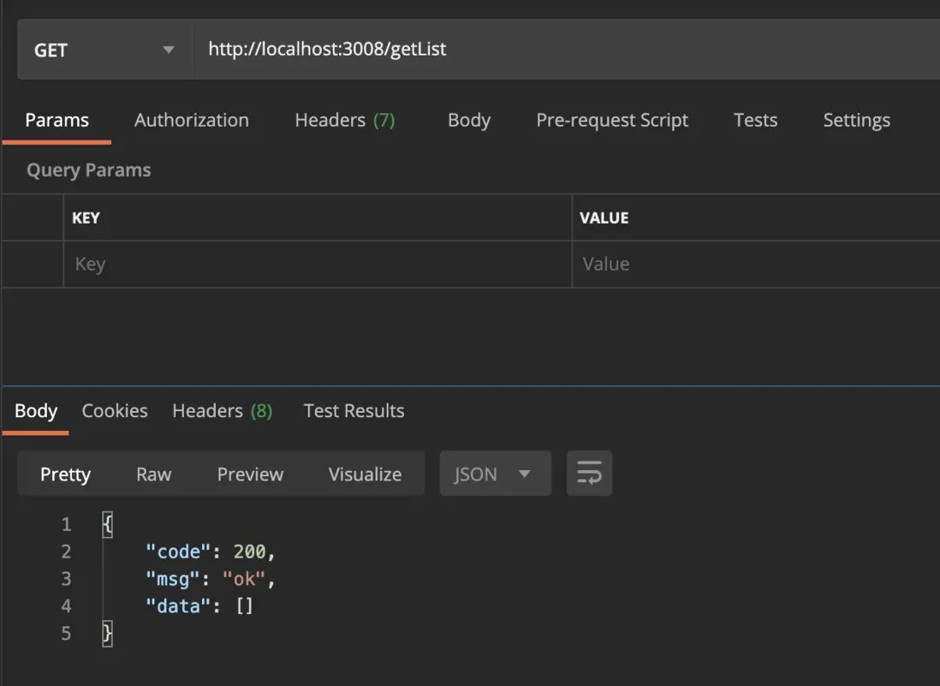The image size is (940, 686).
Task: Open the request Headers (7) tab
Action: (344, 121)
